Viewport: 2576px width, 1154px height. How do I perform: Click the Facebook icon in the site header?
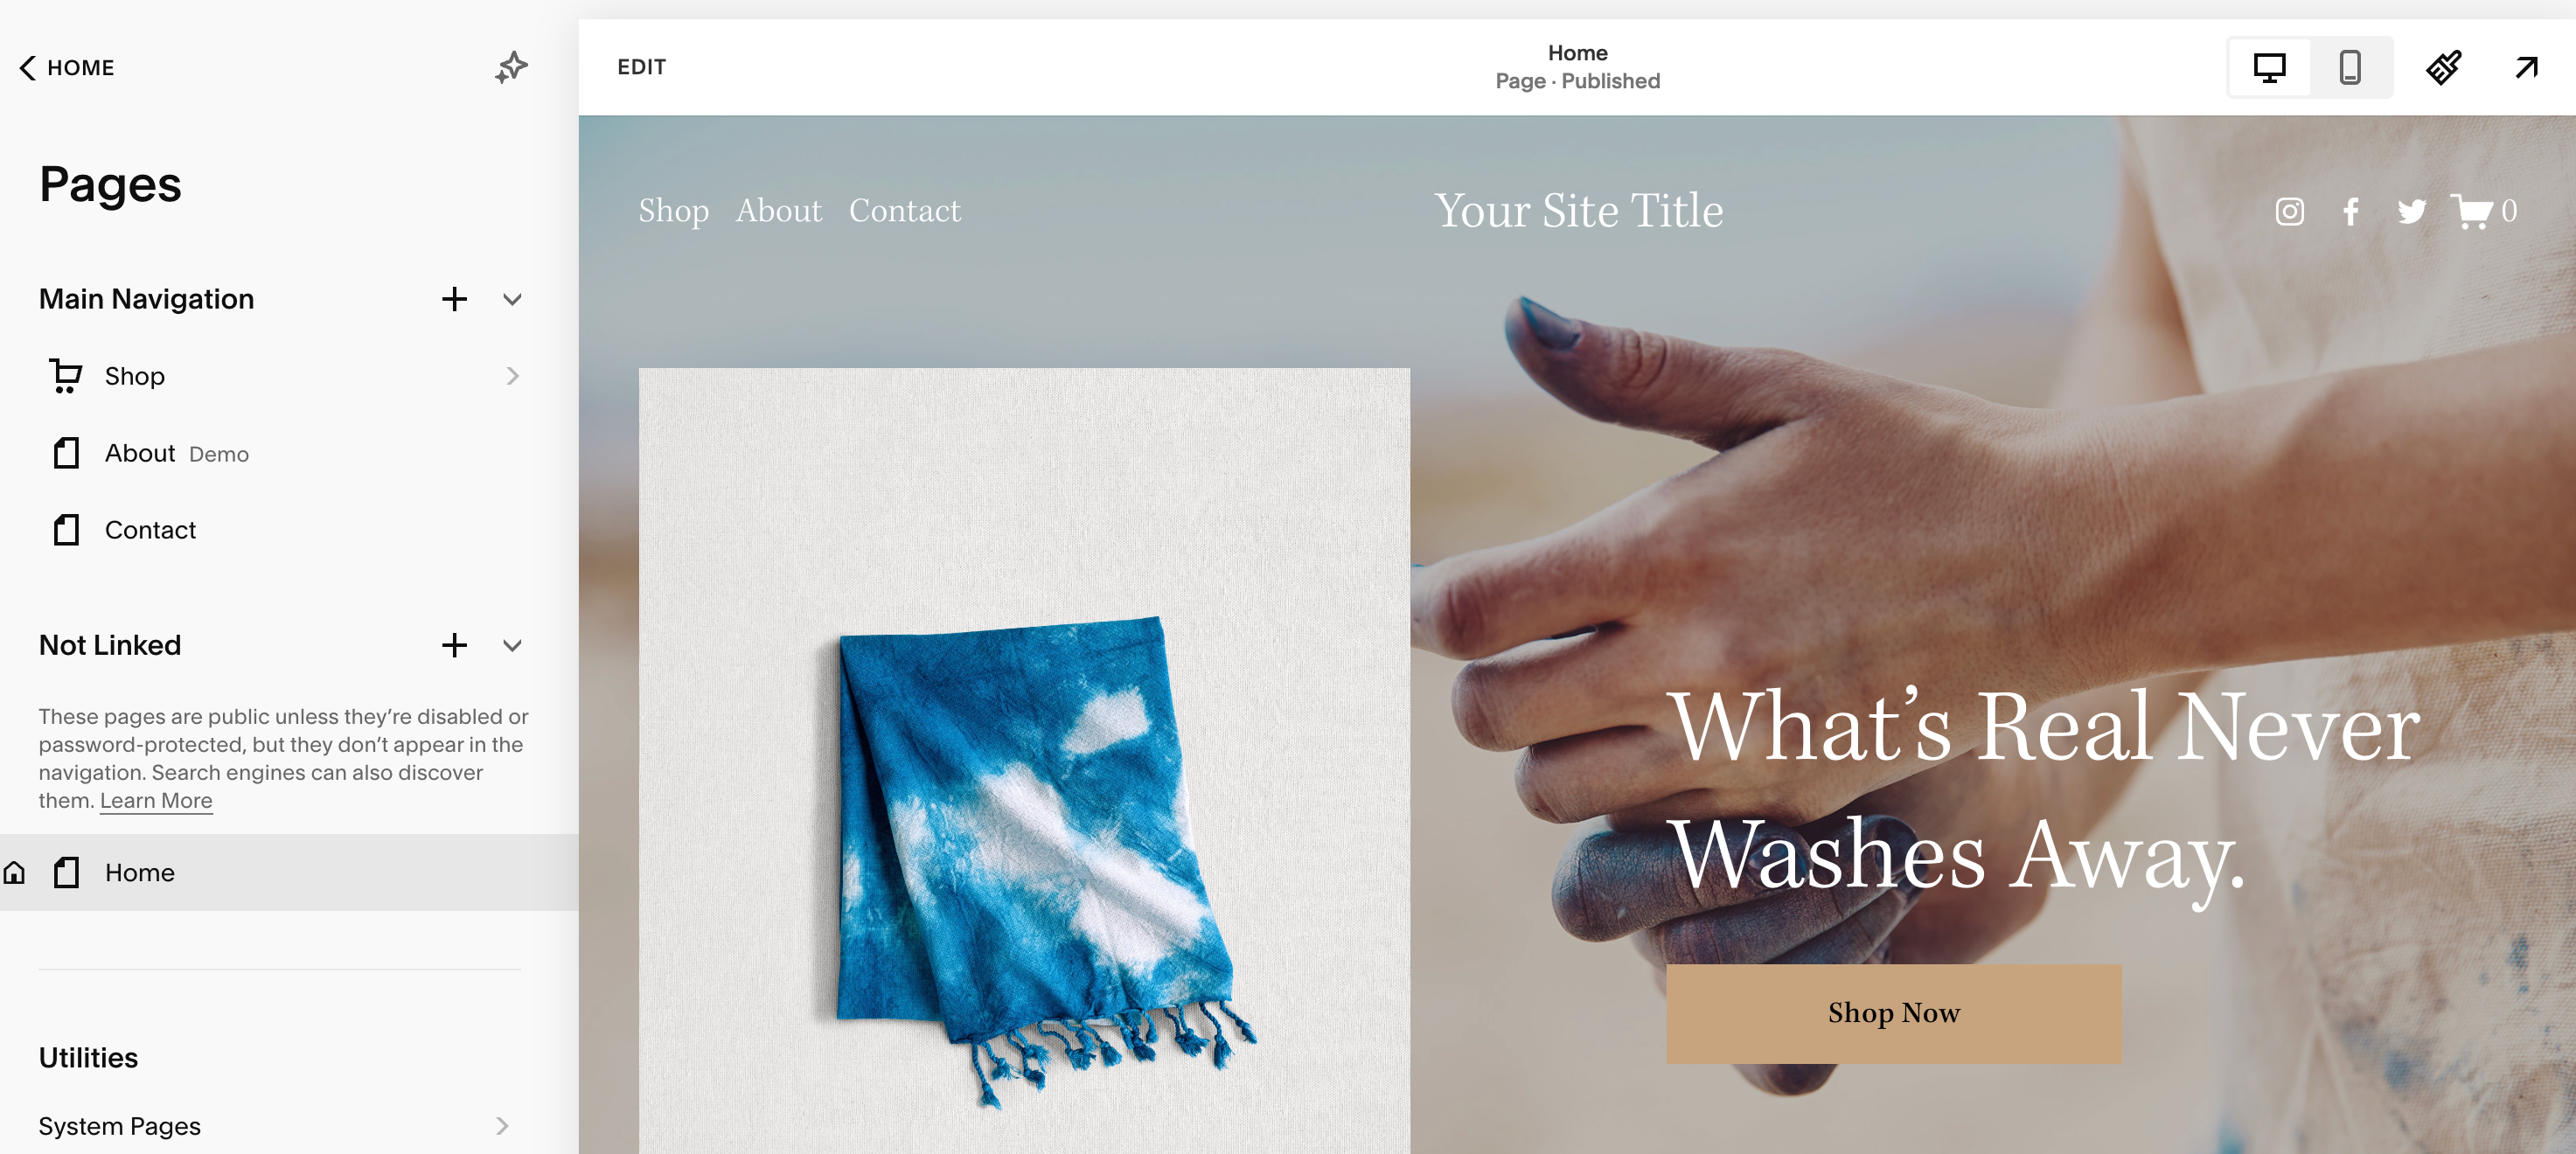pos(2351,211)
